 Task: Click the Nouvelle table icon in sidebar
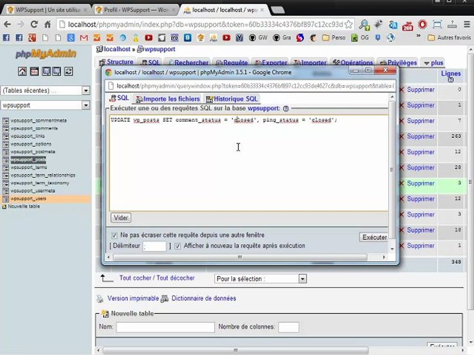tap(4, 207)
